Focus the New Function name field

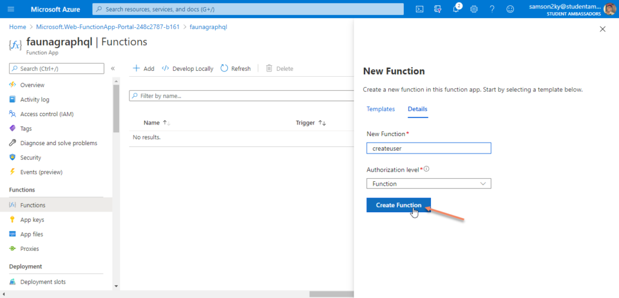(429, 148)
